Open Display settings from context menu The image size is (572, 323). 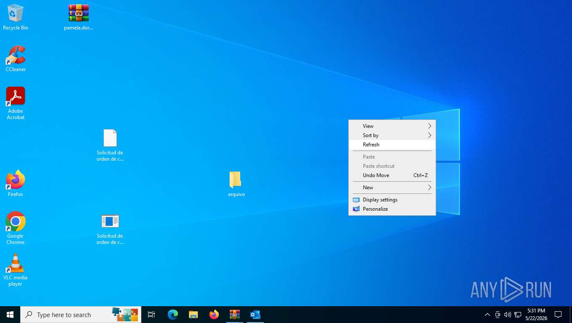click(x=392, y=200)
